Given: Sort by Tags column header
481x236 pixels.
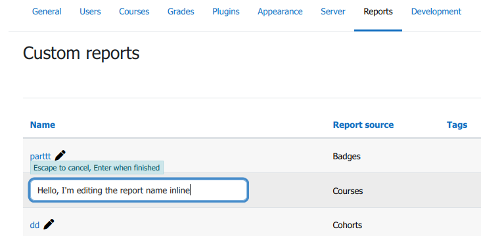Looking at the screenshot, I should pyautogui.click(x=457, y=125).
